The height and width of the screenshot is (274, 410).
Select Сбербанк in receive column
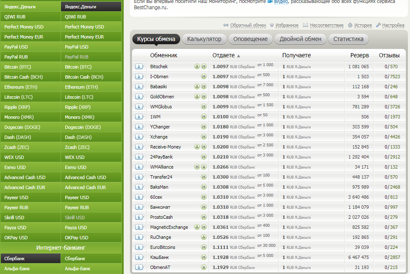91,259
